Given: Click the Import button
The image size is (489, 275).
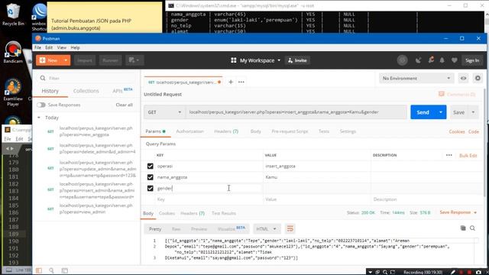Looking at the screenshot, I should [x=85, y=60].
